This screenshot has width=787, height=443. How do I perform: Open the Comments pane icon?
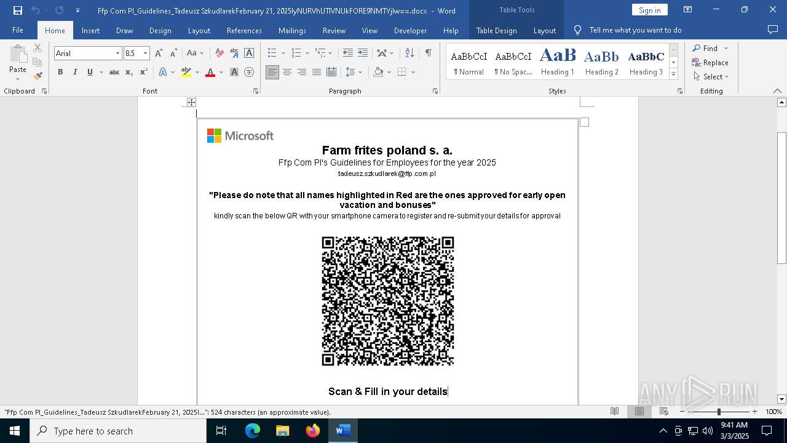pos(773,30)
